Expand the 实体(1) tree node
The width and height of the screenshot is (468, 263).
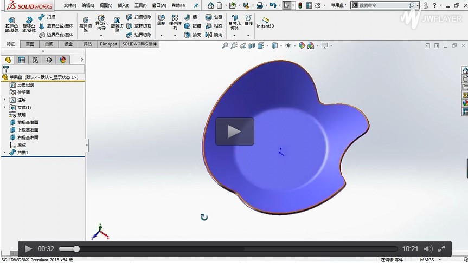[x=5, y=108]
